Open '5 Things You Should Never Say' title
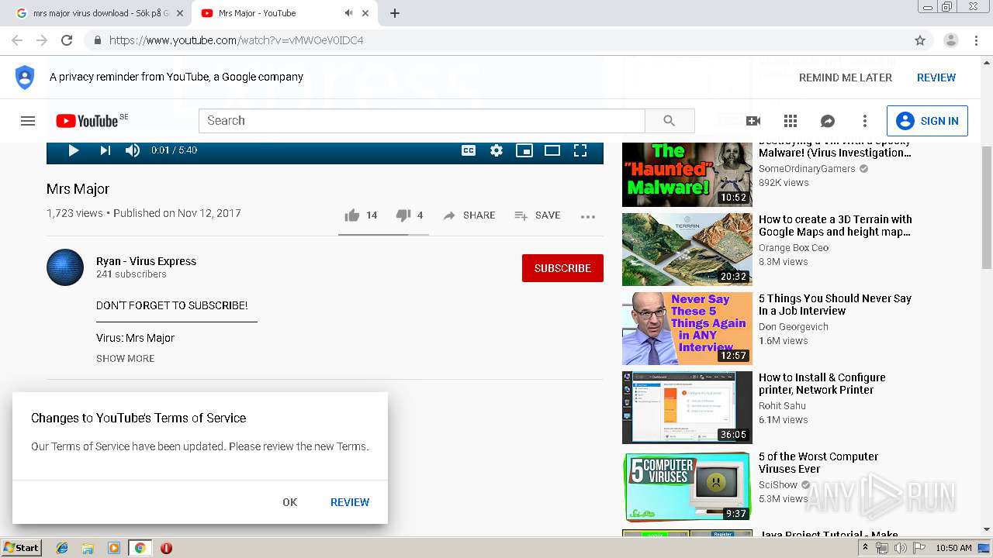 click(835, 305)
